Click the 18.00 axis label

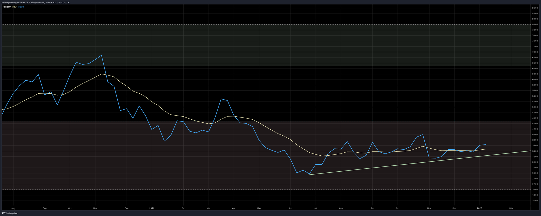[x=535, y=195]
